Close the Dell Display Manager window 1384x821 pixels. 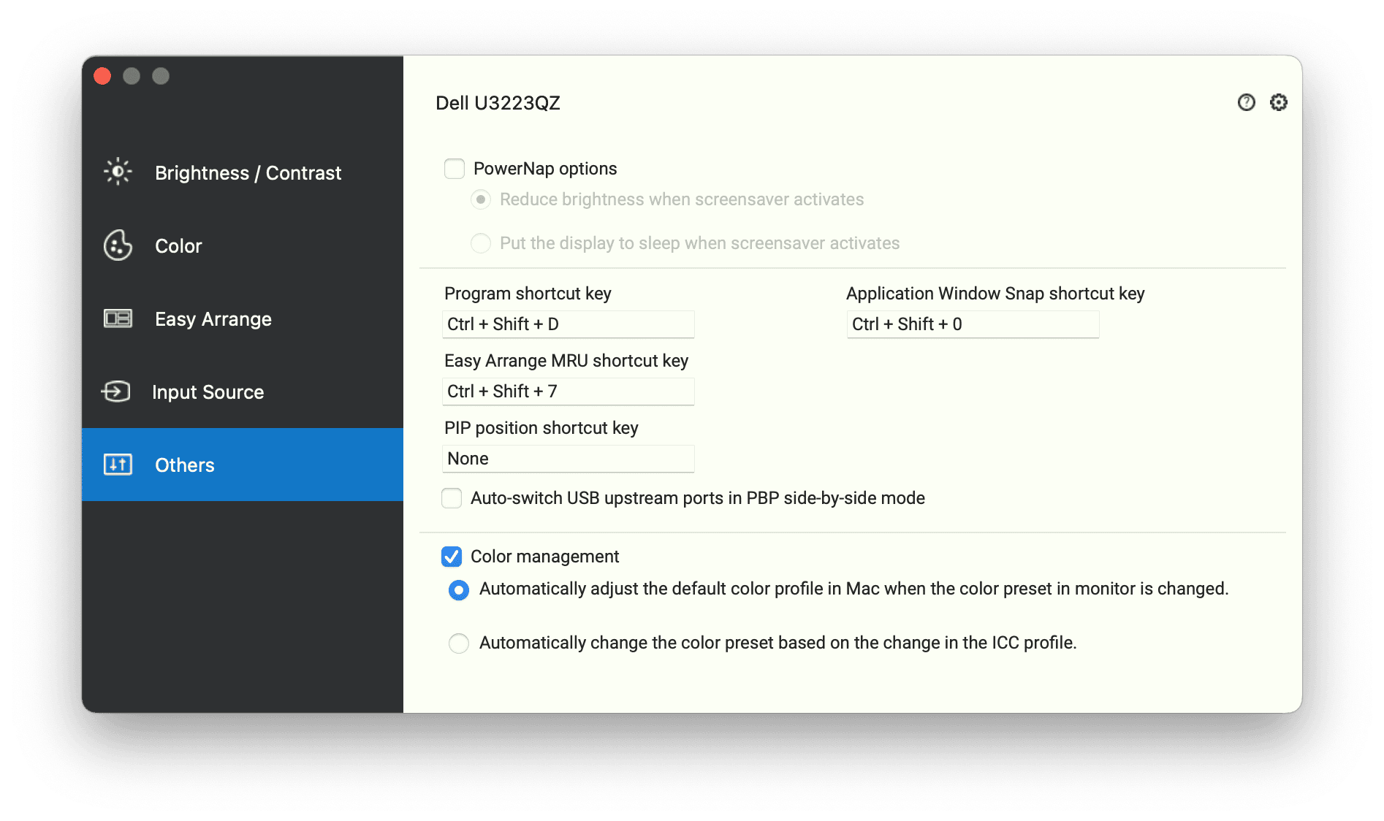[102, 76]
